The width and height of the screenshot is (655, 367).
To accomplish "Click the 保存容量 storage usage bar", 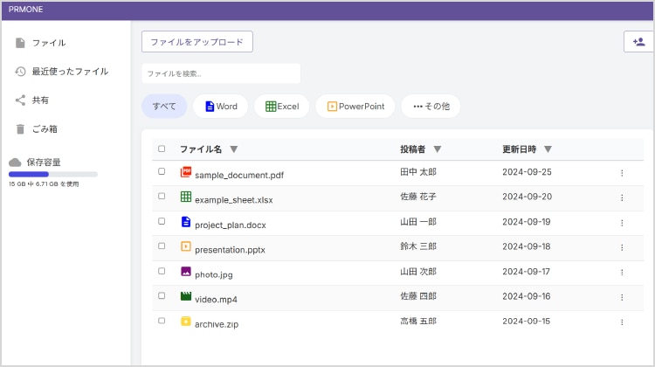I will 53,174.
